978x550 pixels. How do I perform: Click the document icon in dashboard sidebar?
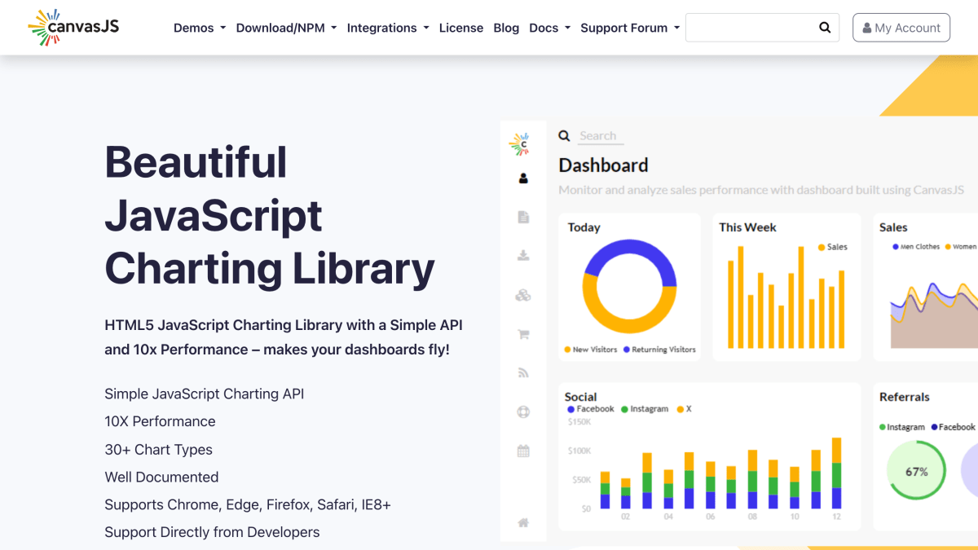point(523,217)
